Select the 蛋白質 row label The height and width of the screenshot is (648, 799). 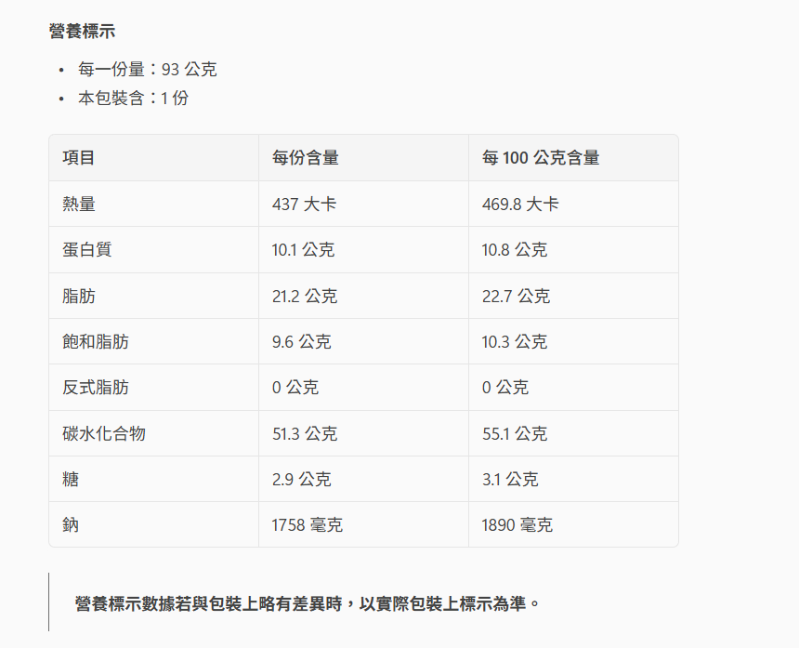point(87,250)
